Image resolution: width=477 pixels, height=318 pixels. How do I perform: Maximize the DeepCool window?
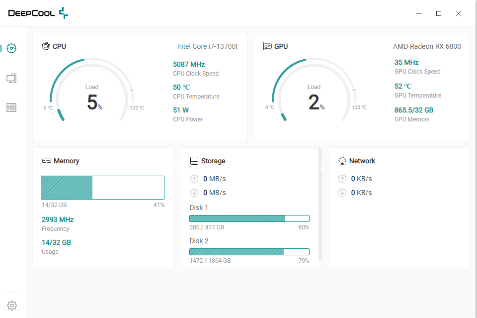(x=439, y=13)
